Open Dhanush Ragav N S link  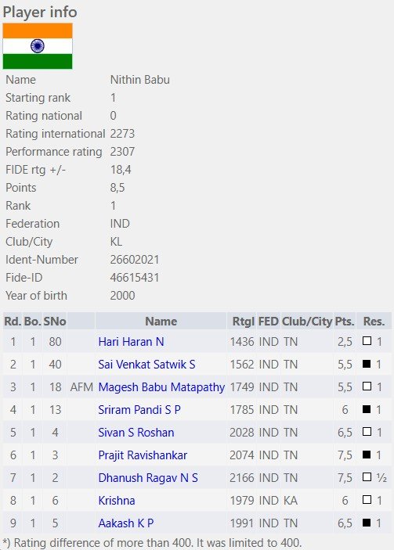click(148, 478)
